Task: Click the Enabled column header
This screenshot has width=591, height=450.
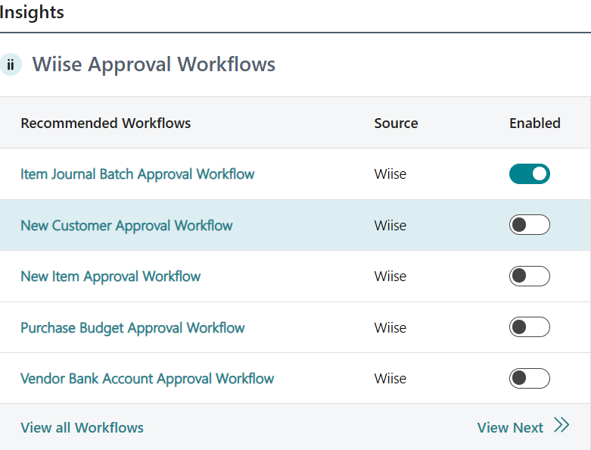Action: 534,123
